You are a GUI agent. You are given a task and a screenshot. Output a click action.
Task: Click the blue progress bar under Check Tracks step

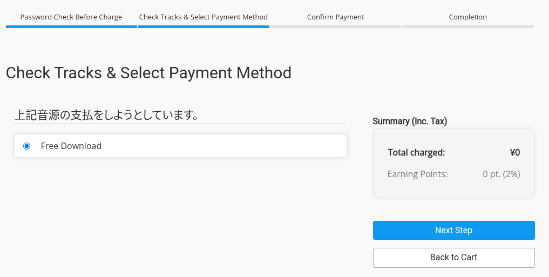(204, 26)
